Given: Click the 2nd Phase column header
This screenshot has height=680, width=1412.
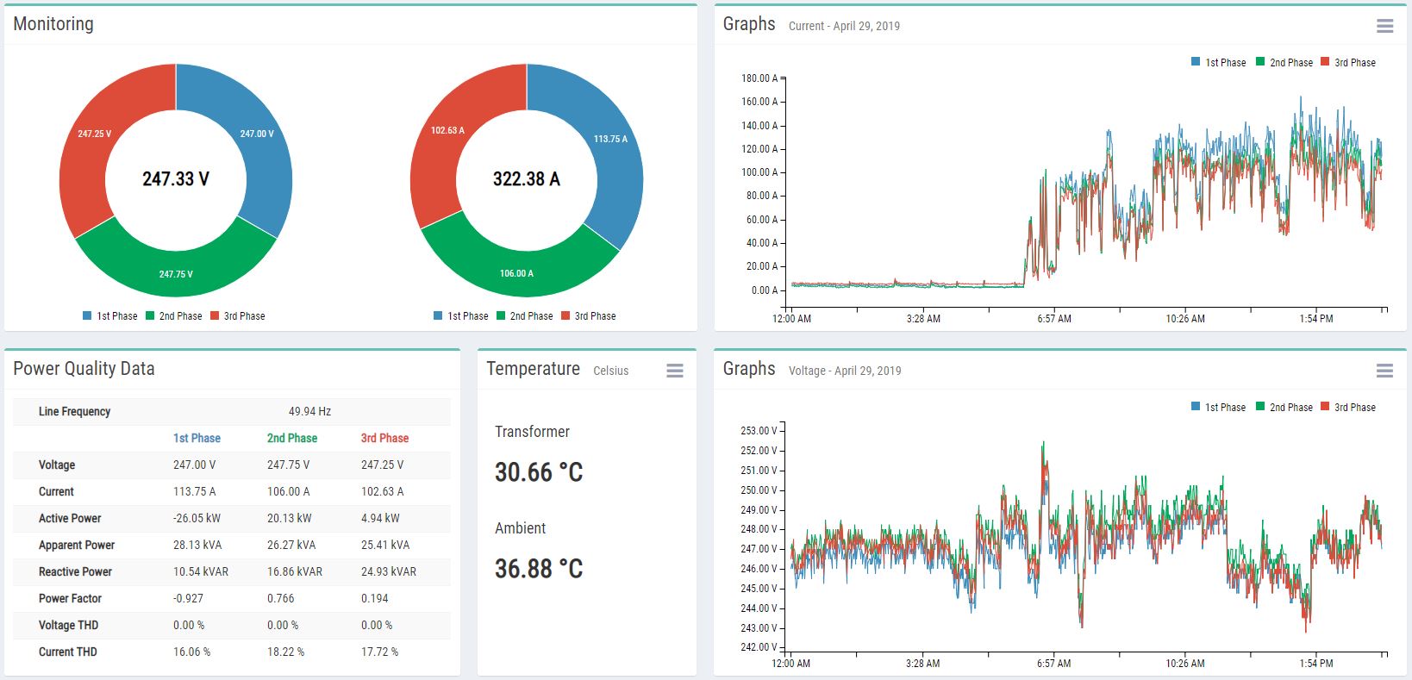Looking at the screenshot, I should coord(291,438).
